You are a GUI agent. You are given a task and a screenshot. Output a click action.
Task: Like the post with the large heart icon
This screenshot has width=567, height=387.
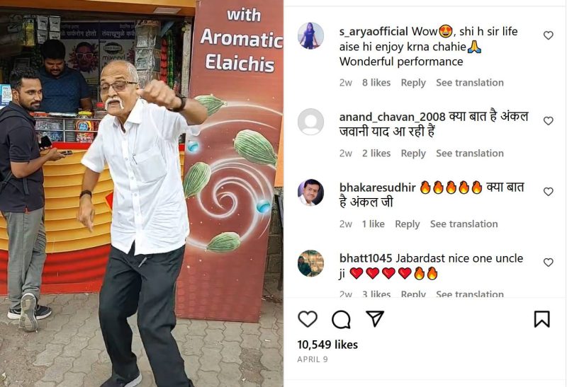tap(308, 319)
